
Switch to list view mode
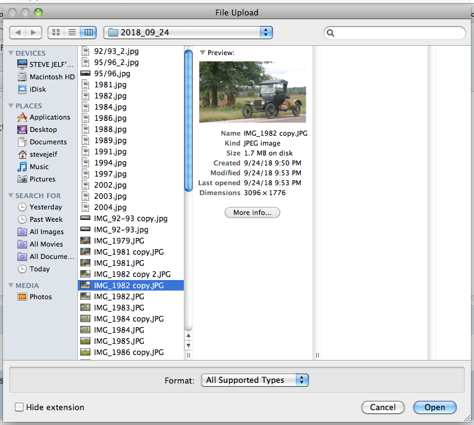pos(72,32)
